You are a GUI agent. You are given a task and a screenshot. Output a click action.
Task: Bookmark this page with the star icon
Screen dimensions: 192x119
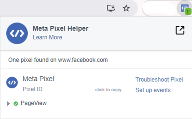point(126,8)
